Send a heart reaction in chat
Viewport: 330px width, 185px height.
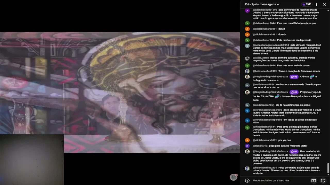coord(323,180)
